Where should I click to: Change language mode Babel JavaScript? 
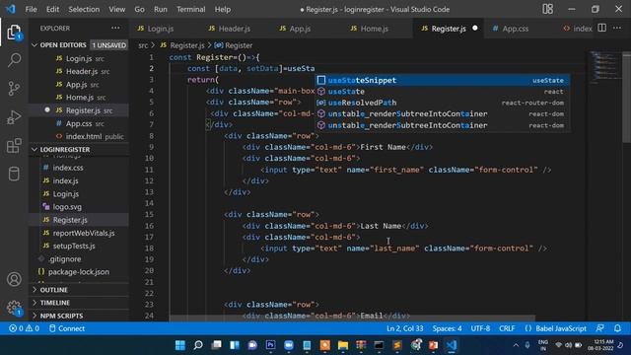(x=561, y=328)
